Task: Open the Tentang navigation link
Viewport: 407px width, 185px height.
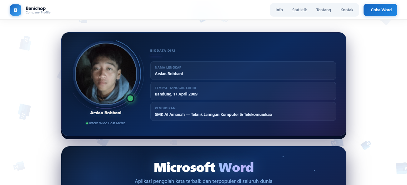Action: click(x=324, y=10)
